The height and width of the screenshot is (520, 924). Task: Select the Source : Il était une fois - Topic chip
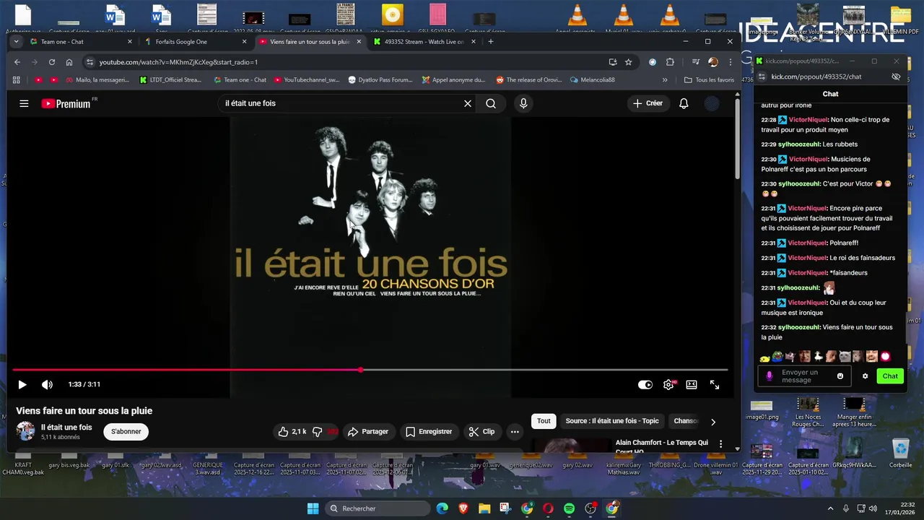point(612,421)
